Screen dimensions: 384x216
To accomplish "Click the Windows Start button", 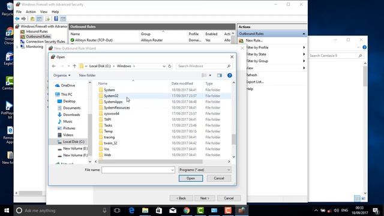I will coord(7,211).
